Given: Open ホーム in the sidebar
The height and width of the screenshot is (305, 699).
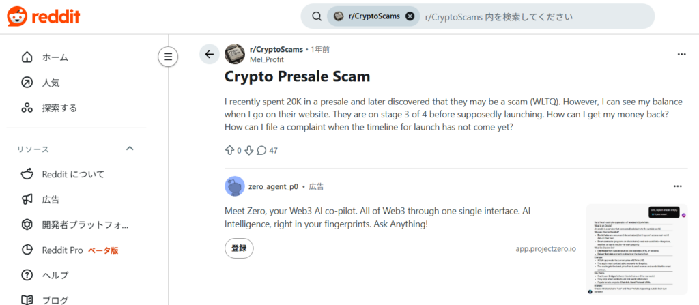Looking at the screenshot, I should point(55,57).
